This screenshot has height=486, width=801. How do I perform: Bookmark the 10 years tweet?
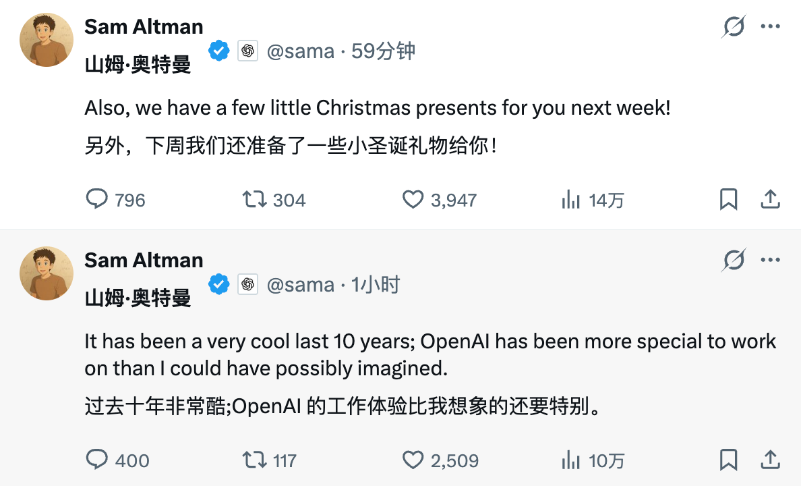(728, 460)
